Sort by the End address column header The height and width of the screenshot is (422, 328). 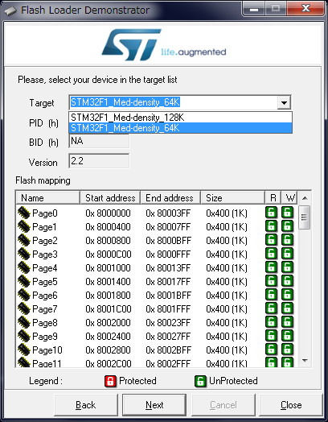pyautogui.click(x=170, y=198)
